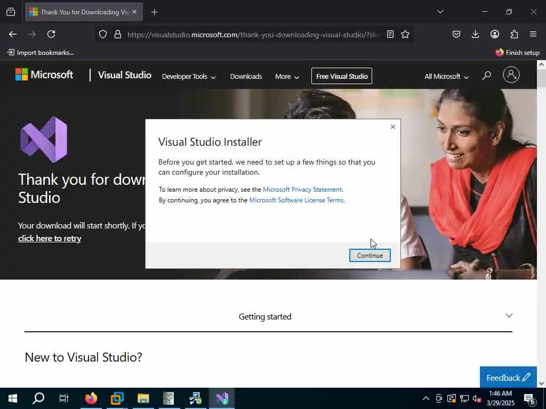
Task: Click the Microsoft logo
Action: pos(44,75)
